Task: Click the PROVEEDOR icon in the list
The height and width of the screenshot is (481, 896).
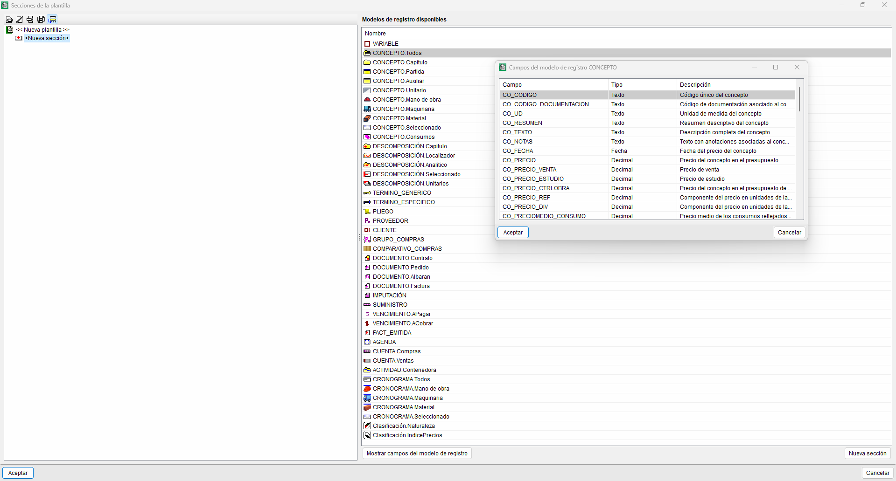Action: click(367, 221)
